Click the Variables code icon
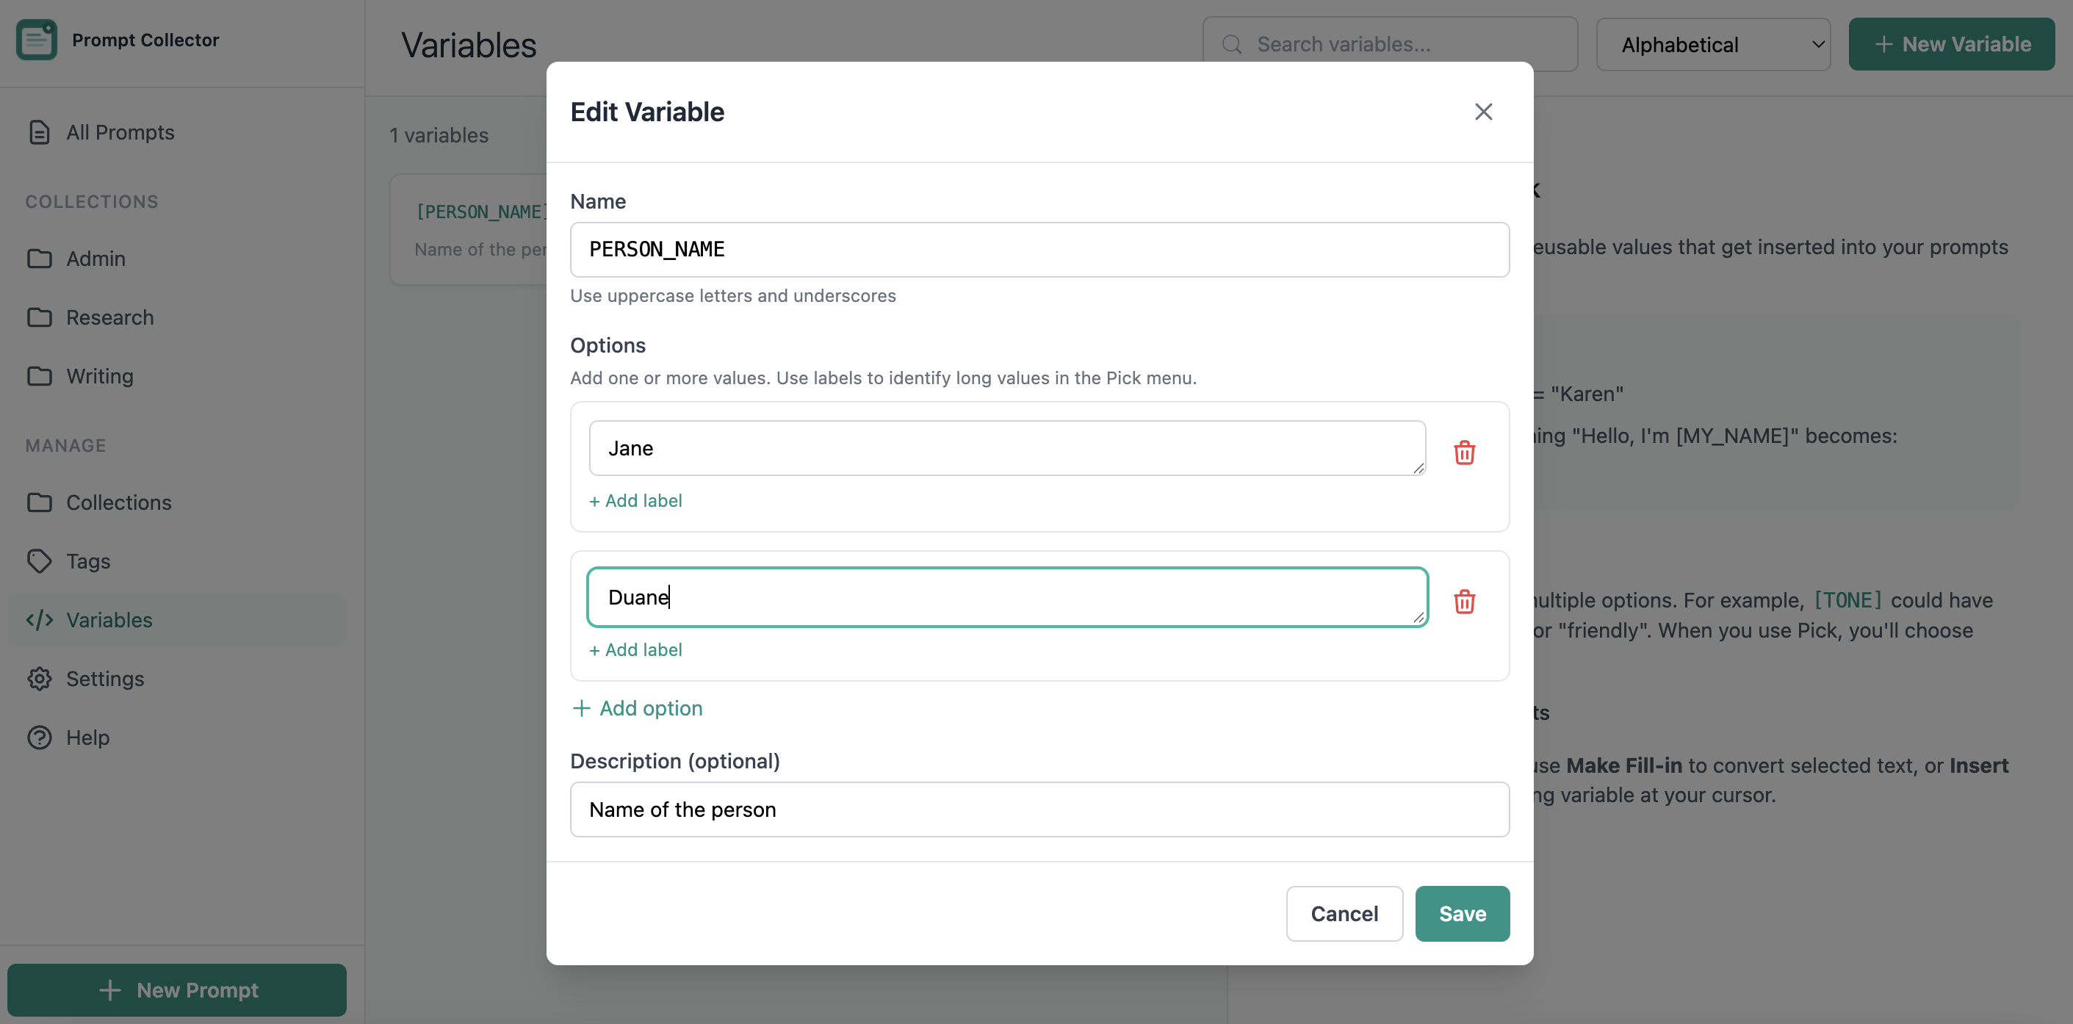Screen dimensions: 2073x1024 (x=39, y=620)
